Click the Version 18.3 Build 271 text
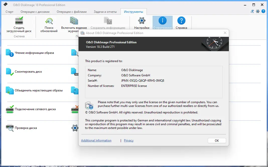Screen dimensions: 268x167 point(100,47)
